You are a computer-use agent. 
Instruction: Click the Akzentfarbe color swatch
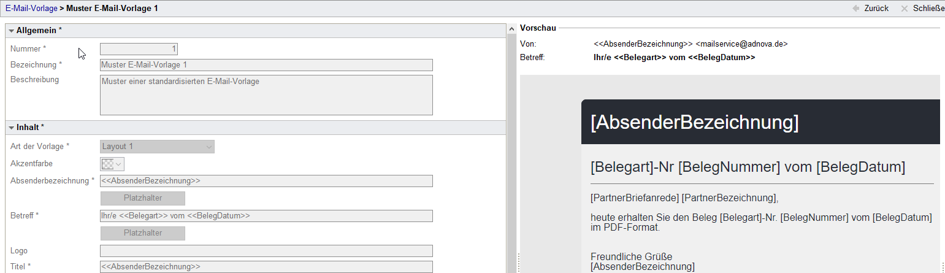coord(107,164)
